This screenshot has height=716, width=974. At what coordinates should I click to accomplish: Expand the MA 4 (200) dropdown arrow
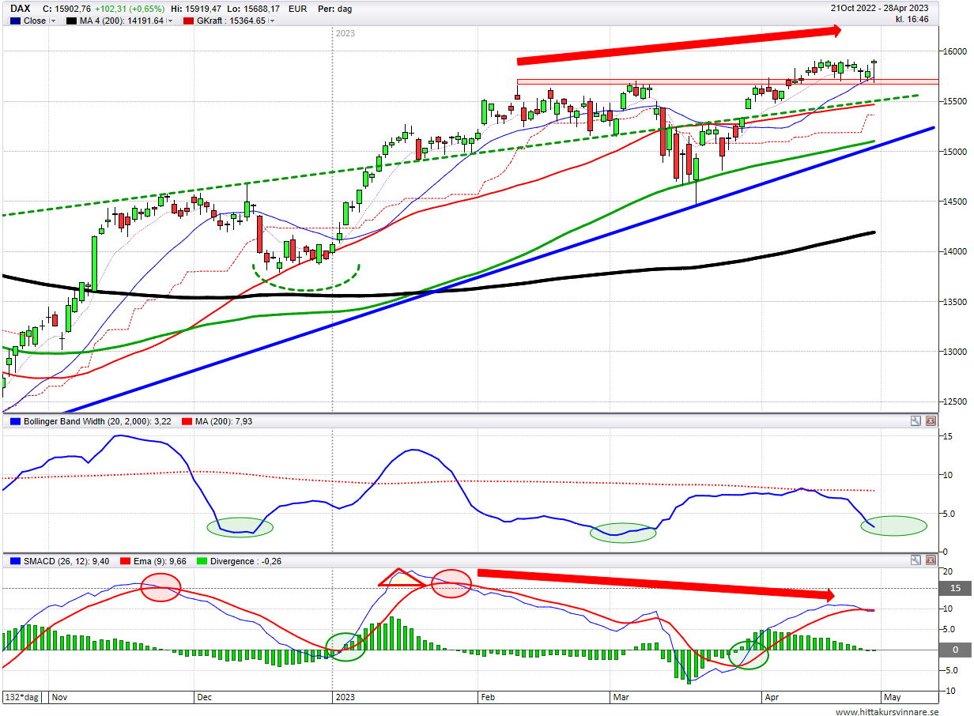(171, 21)
